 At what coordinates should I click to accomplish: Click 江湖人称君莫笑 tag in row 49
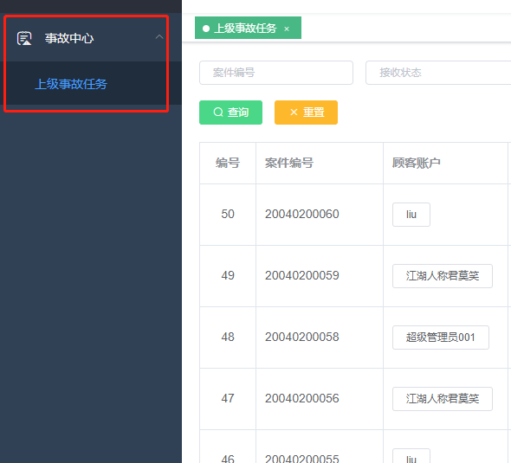click(x=443, y=276)
